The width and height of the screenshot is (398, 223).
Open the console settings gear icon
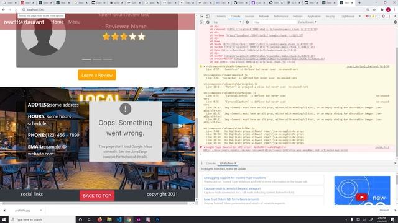click(396, 22)
